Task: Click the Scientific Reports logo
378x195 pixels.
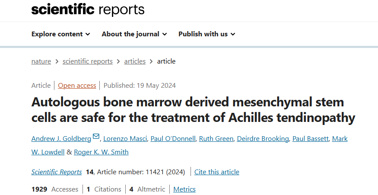Action: [x=88, y=10]
